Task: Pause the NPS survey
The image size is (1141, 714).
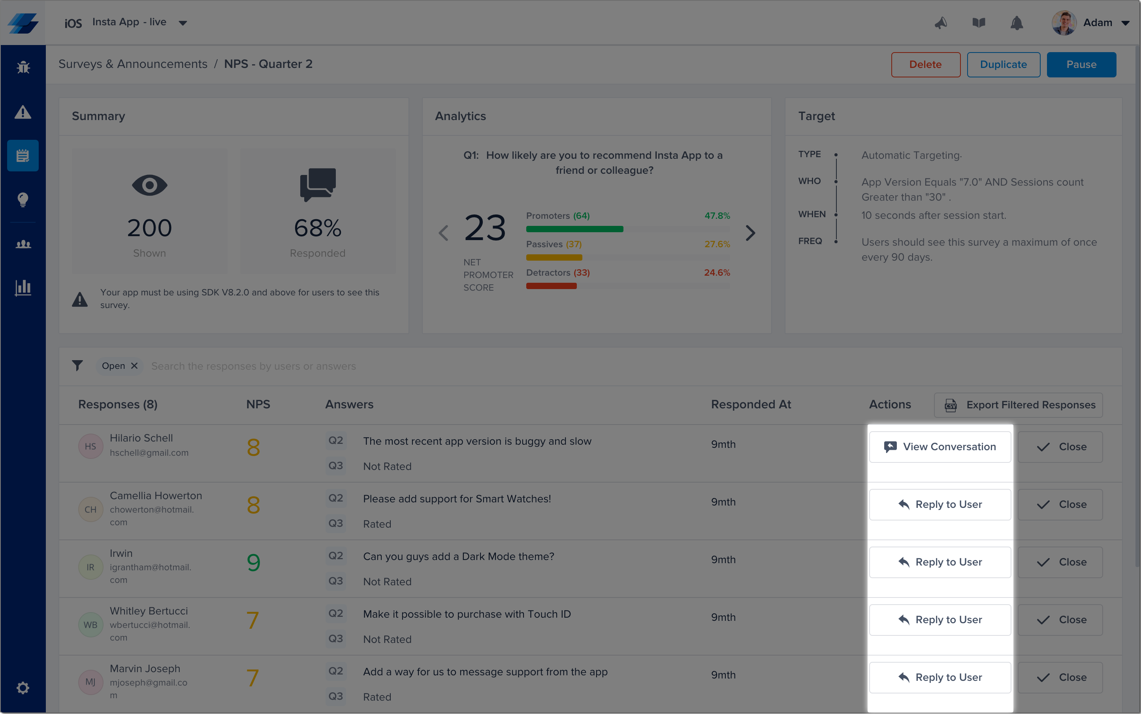Action: [x=1081, y=65]
